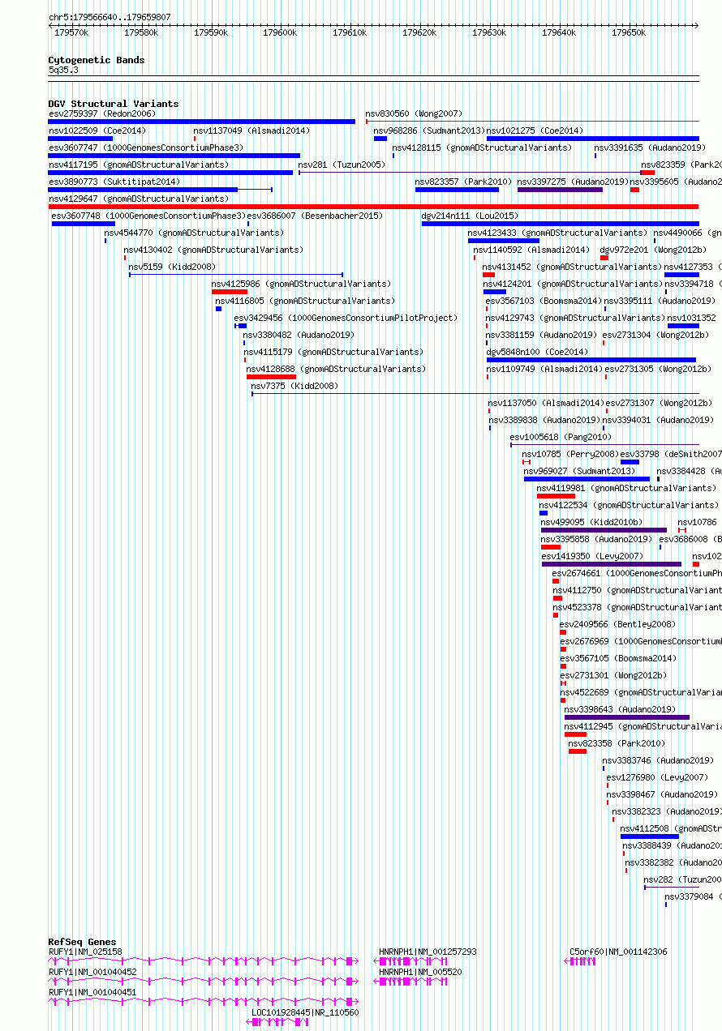Image resolution: width=722 pixels, height=1031 pixels.
Task: Click HNRNPH1|NM_001257293 transcript label
Action: (x=428, y=952)
